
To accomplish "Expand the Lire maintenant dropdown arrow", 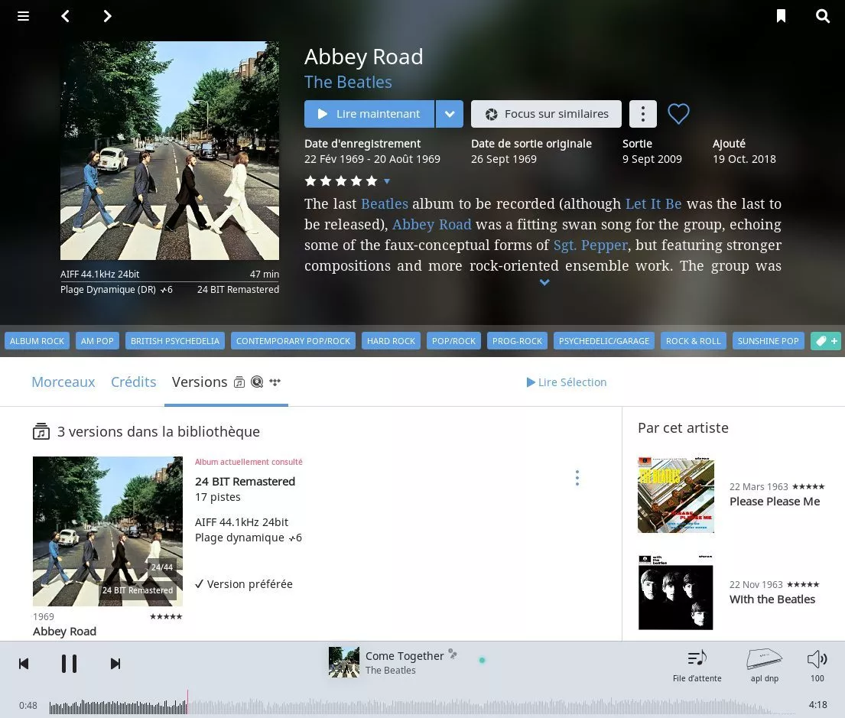I will coord(450,114).
